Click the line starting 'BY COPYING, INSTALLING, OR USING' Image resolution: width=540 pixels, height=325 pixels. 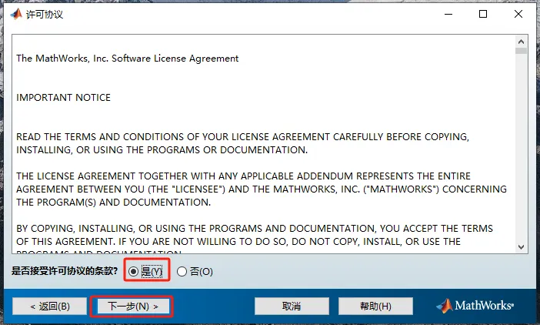coord(255,229)
